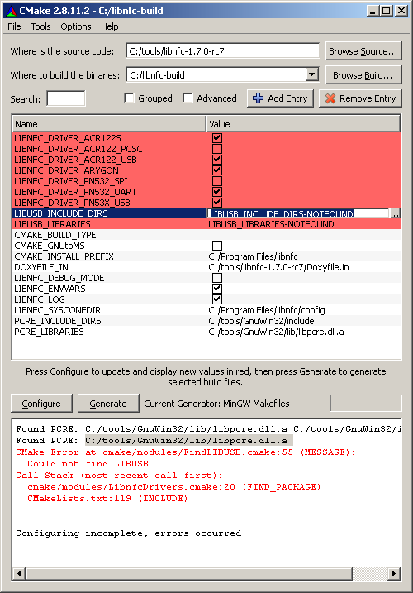Click LIBUSB_LIBRARIES-NOTFOUND value
This screenshot has width=413, height=593.
click(271, 224)
